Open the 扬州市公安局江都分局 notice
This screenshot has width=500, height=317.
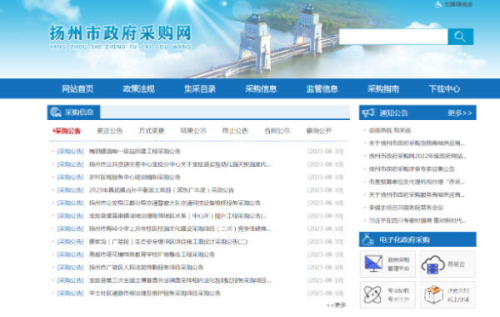[175, 203]
